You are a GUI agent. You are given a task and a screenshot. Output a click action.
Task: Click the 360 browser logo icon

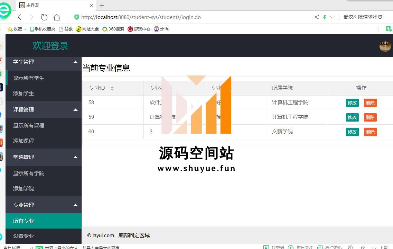[5, 11]
